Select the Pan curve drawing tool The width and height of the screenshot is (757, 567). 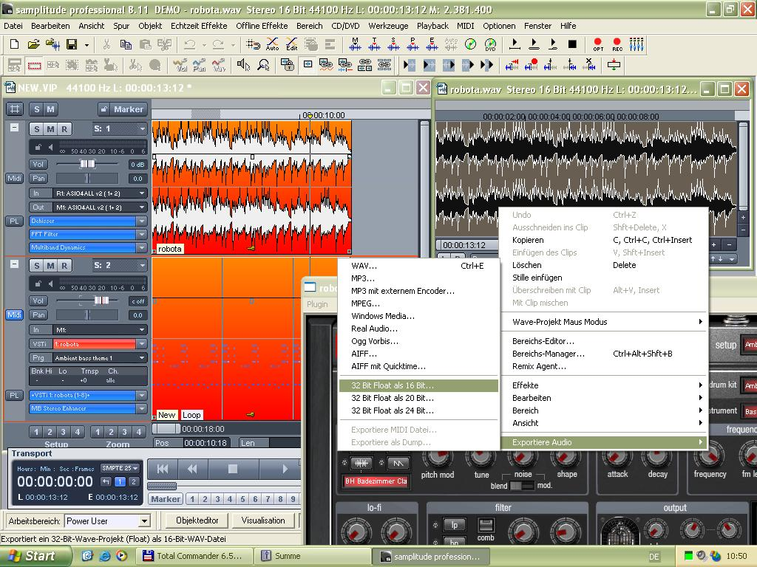click(x=200, y=65)
